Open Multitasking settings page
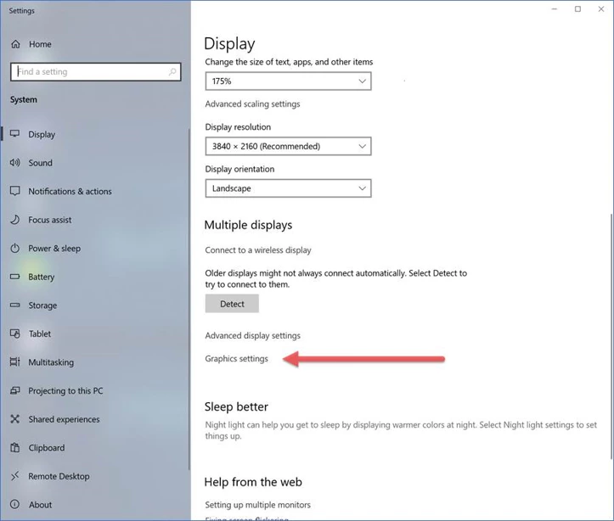The image size is (614, 521). pos(51,362)
